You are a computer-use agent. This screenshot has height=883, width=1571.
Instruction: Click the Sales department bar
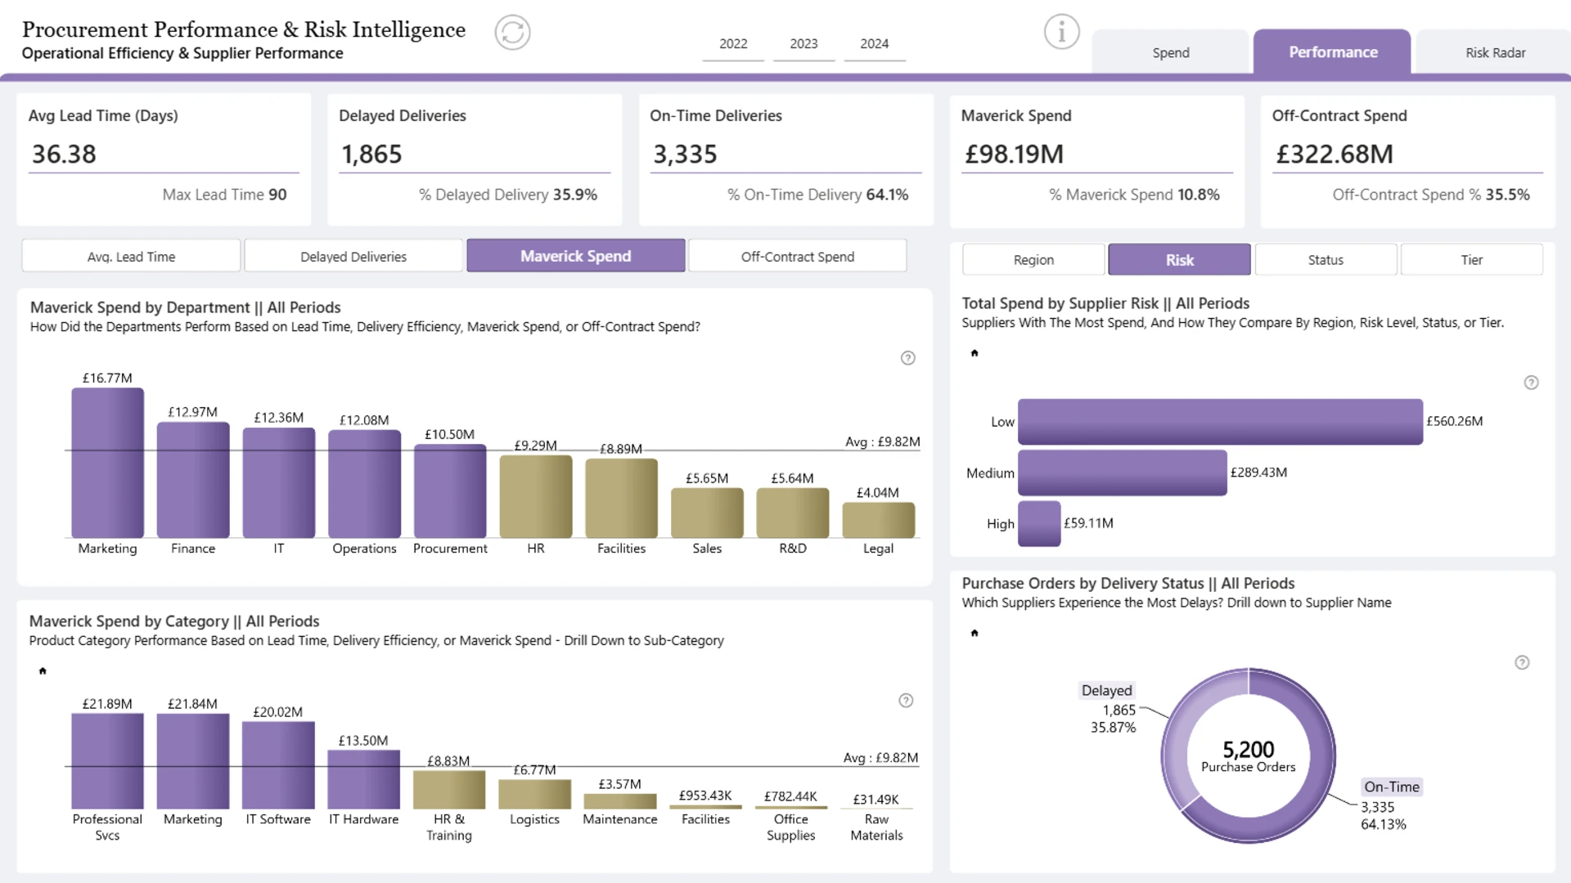[x=707, y=513]
